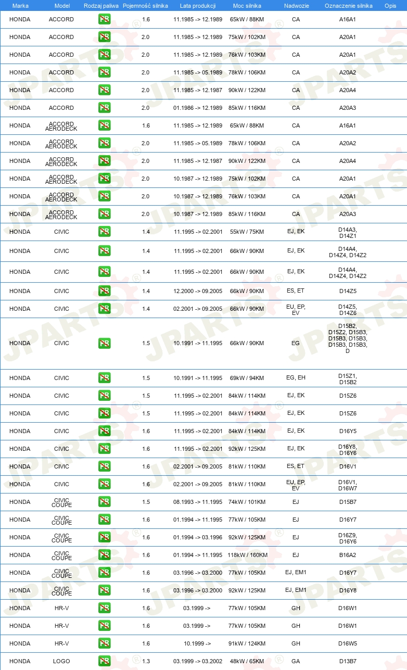The width and height of the screenshot is (407, 670).
Task: Select dates 08.1993 -> 11.1995
Action: point(198,502)
